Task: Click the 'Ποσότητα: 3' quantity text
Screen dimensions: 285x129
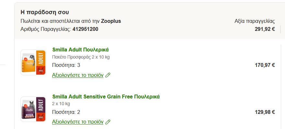Action: click(x=66, y=65)
